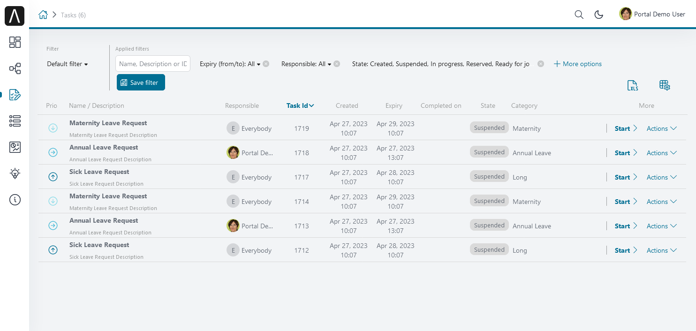Viewport: 696px width, 331px height.
Task: Toggle dark mode moon icon
Action: click(599, 15)
